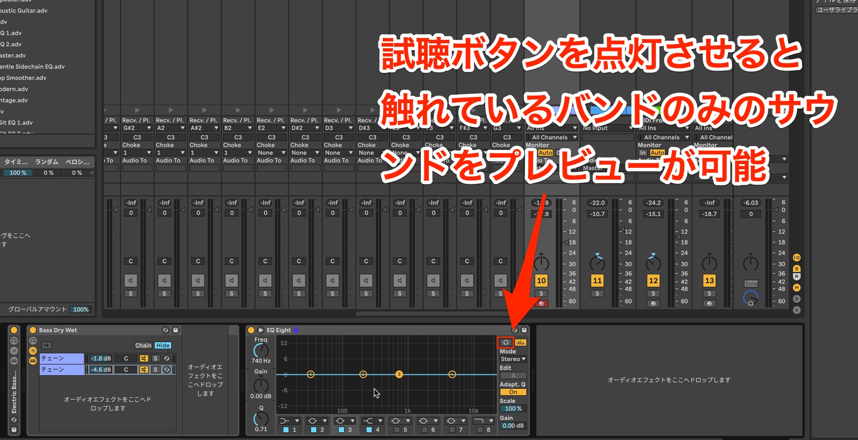The height and width of the screenshot is (440, 858).
Task: Click the ランダム column header
Action: click(x=47, y=162)
